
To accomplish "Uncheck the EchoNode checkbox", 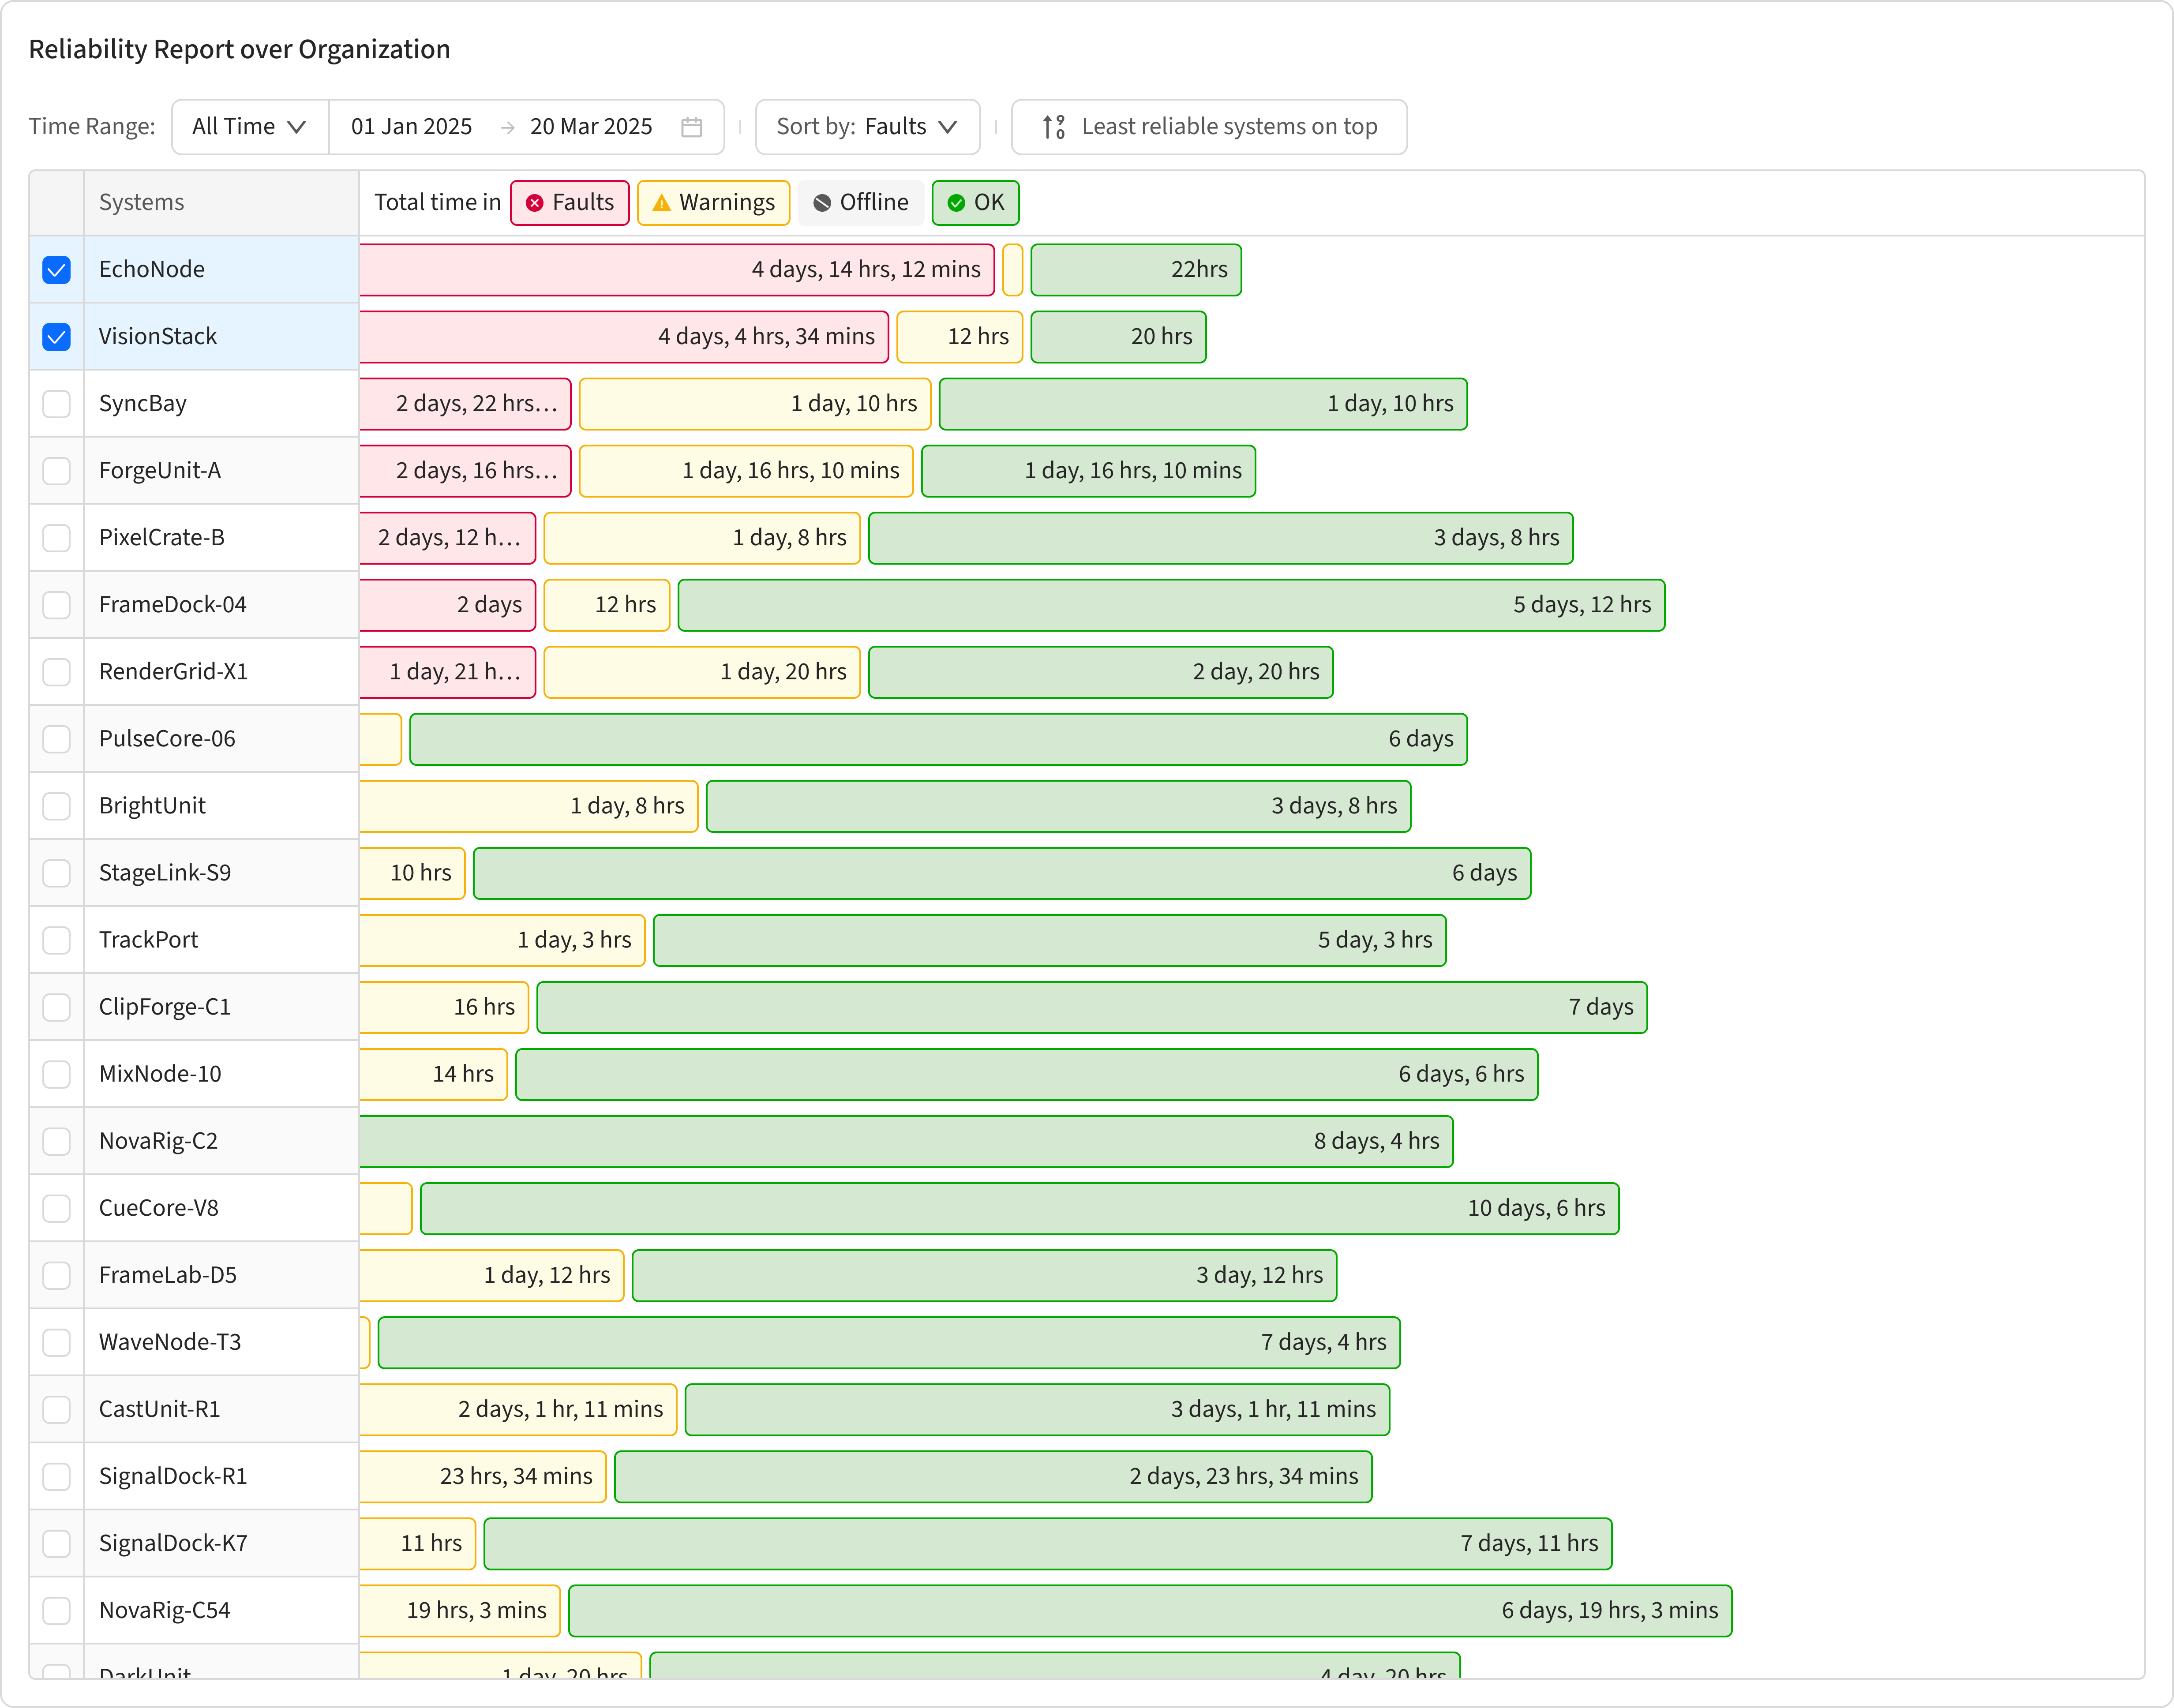I will [57, 270].
